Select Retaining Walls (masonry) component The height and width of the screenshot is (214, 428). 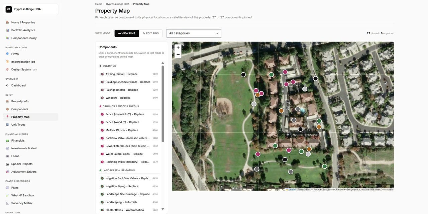tap(129, 162)
